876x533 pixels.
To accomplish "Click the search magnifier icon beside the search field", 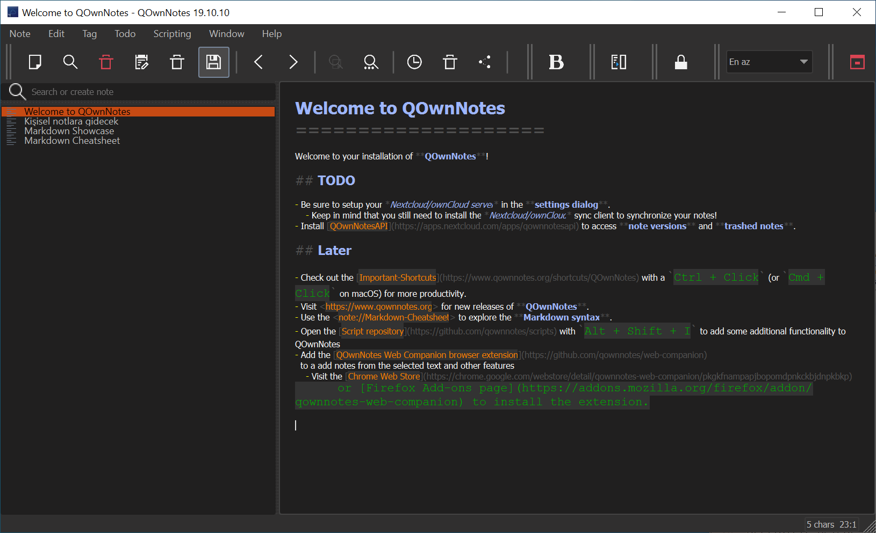I will tap(17, 92).
